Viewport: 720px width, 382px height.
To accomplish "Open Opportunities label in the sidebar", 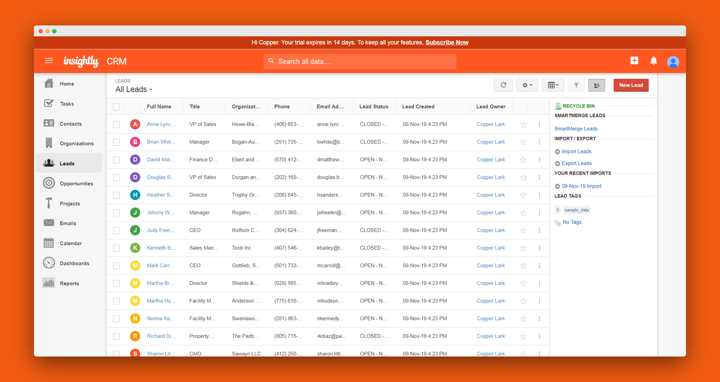I will [76, 184].
